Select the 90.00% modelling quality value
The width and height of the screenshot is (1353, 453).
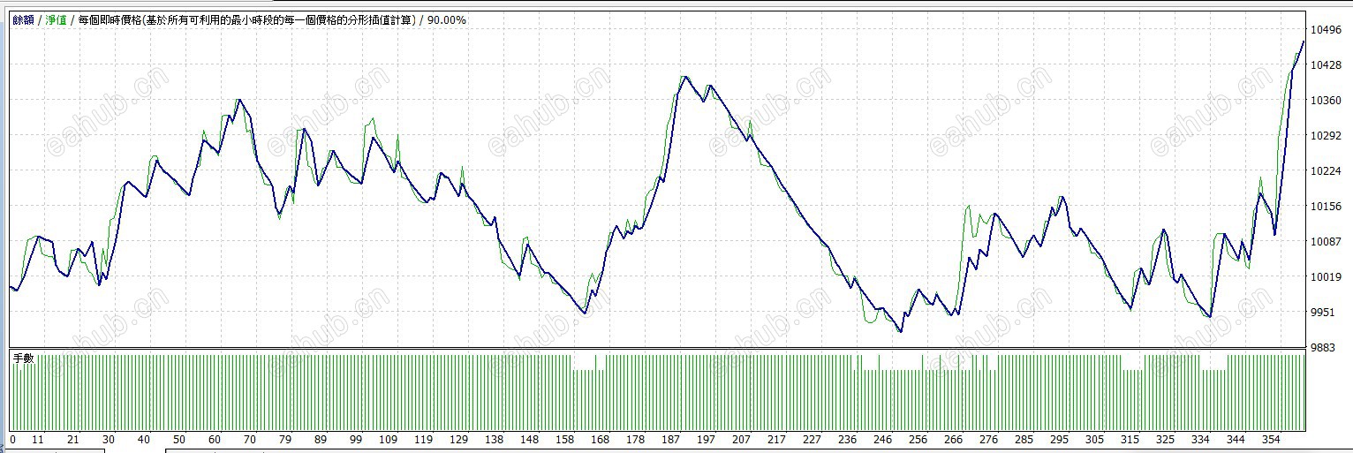(x=447, y=19)
